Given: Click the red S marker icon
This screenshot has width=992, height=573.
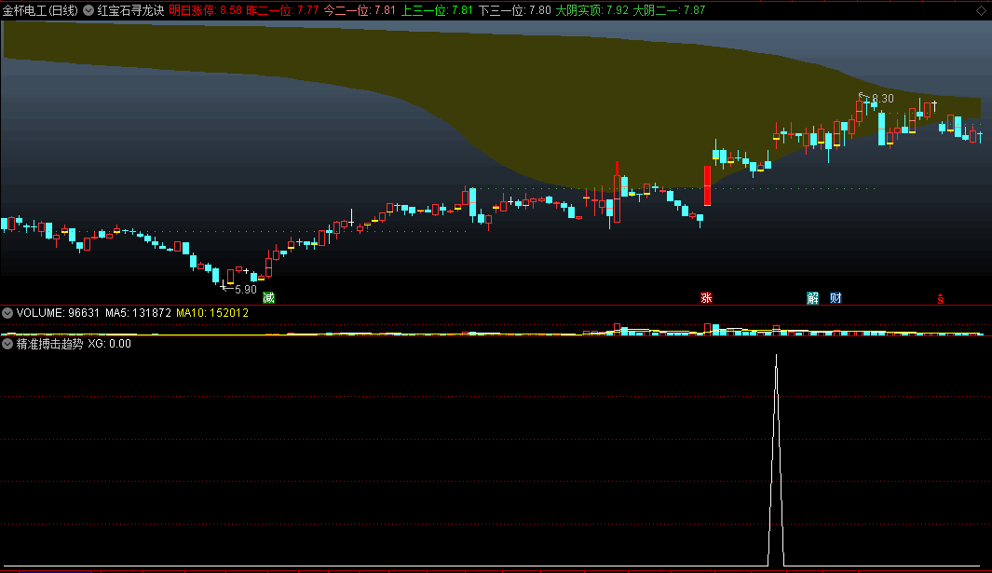Looking at the screenshot, I should 941,298.
